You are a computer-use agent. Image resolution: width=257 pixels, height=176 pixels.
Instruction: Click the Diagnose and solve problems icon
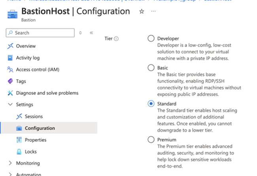click(x=10, y=93)
